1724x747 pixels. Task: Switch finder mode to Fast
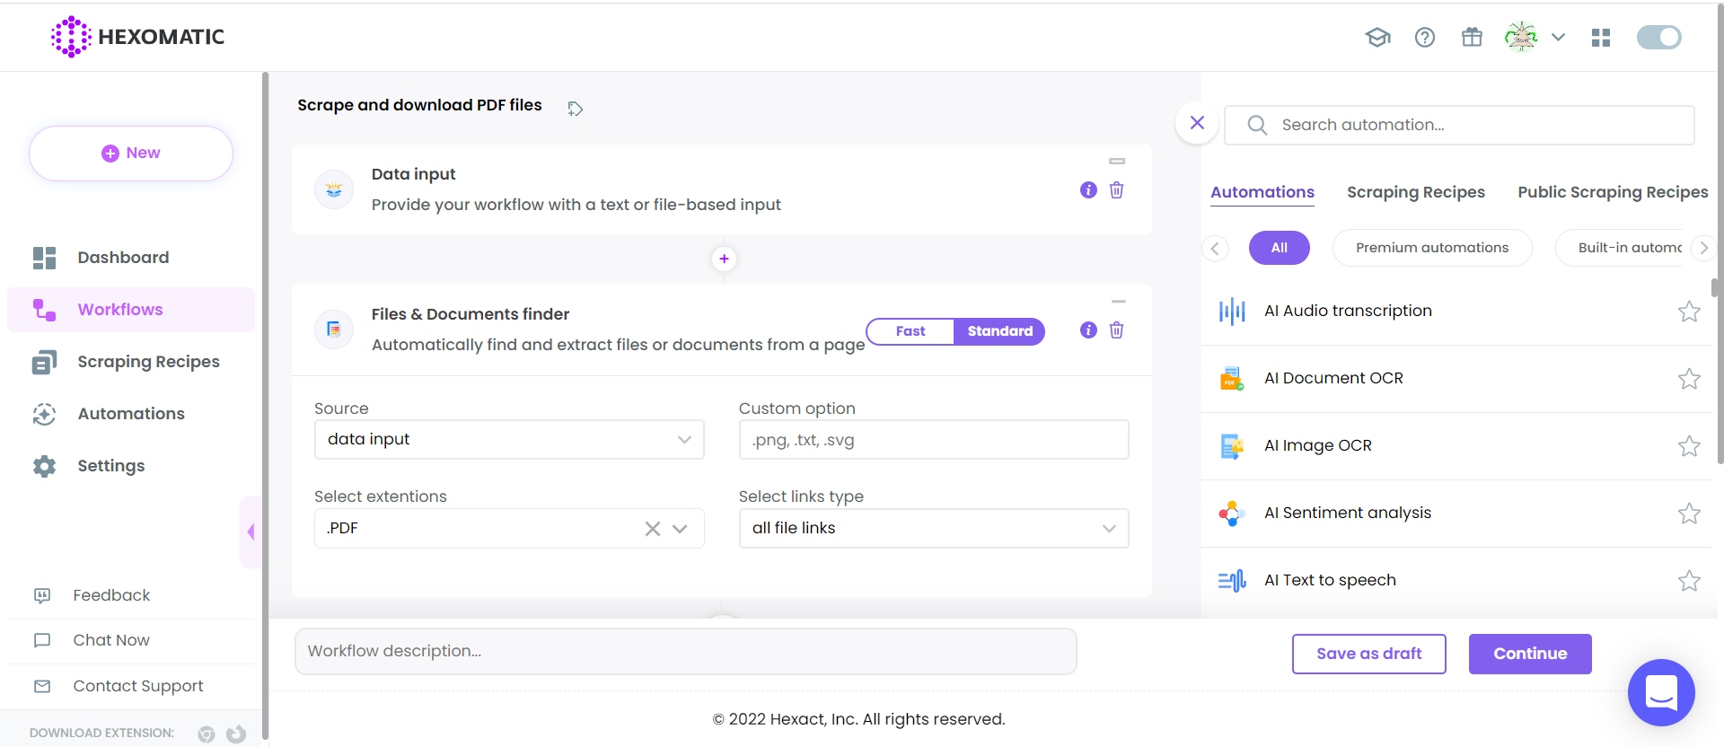[x=910, y=331]
